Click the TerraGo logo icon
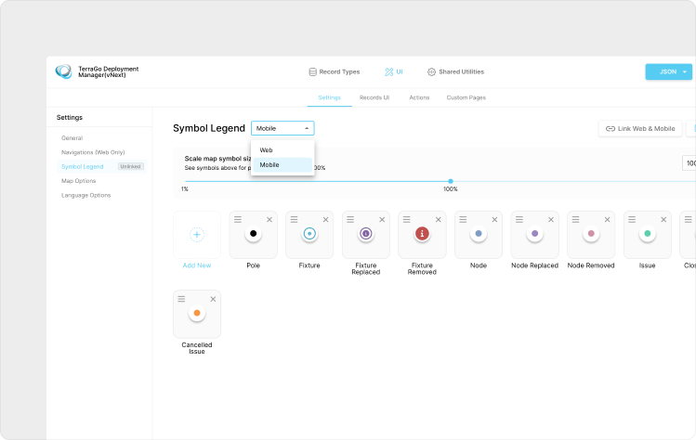Viewport: 696px width, 440px height. (63, 71)
